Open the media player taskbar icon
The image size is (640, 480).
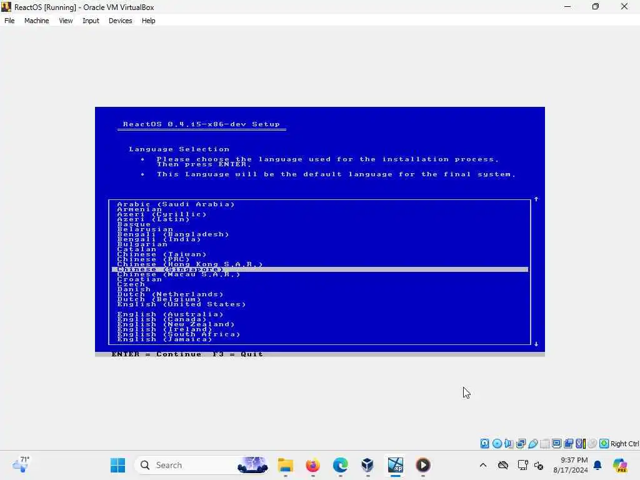(x=423, y=465)
